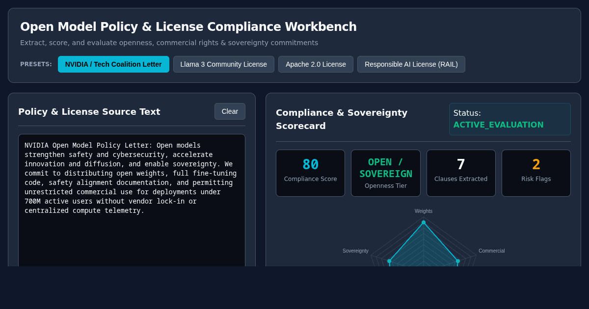Clear the policy source text

pos(230,111)
